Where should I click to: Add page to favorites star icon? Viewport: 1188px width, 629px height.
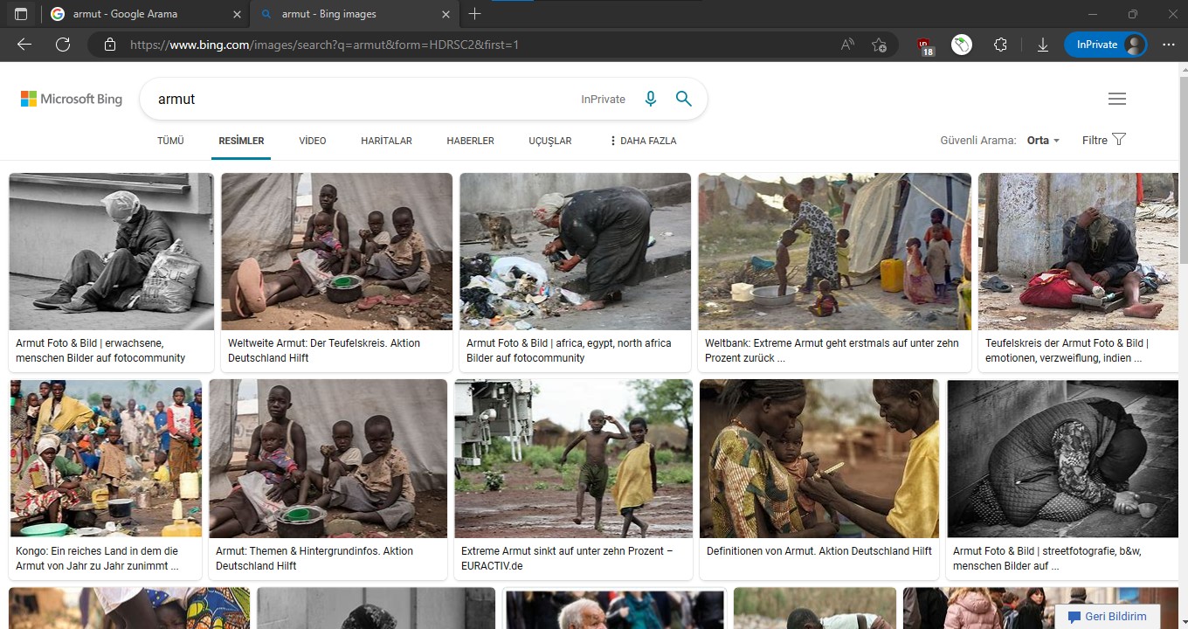point(880,45)
